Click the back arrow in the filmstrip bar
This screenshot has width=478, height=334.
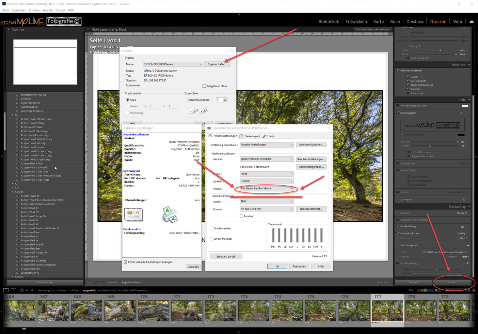[x=27, y=290]
